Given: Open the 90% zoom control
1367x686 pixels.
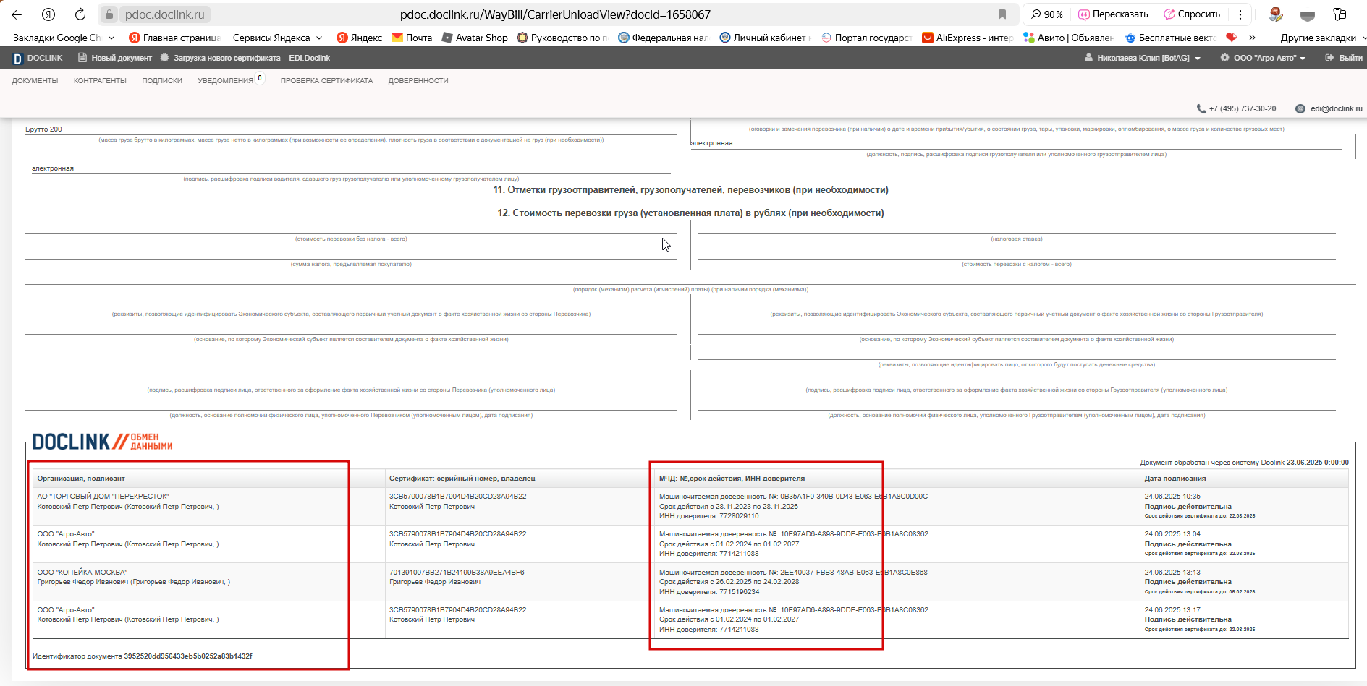Looking at the screenshot, I should [x=1047, y=14].
